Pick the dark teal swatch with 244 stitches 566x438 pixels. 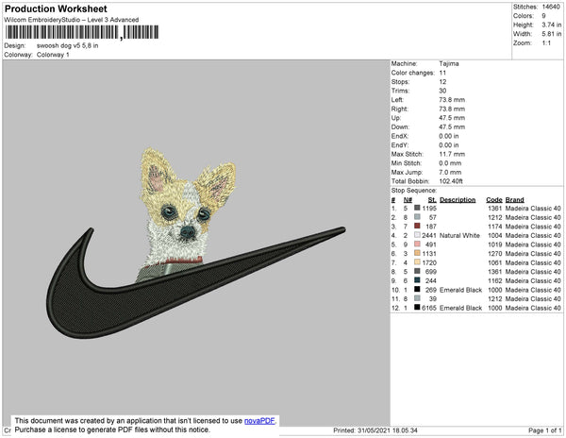point(417,279)
